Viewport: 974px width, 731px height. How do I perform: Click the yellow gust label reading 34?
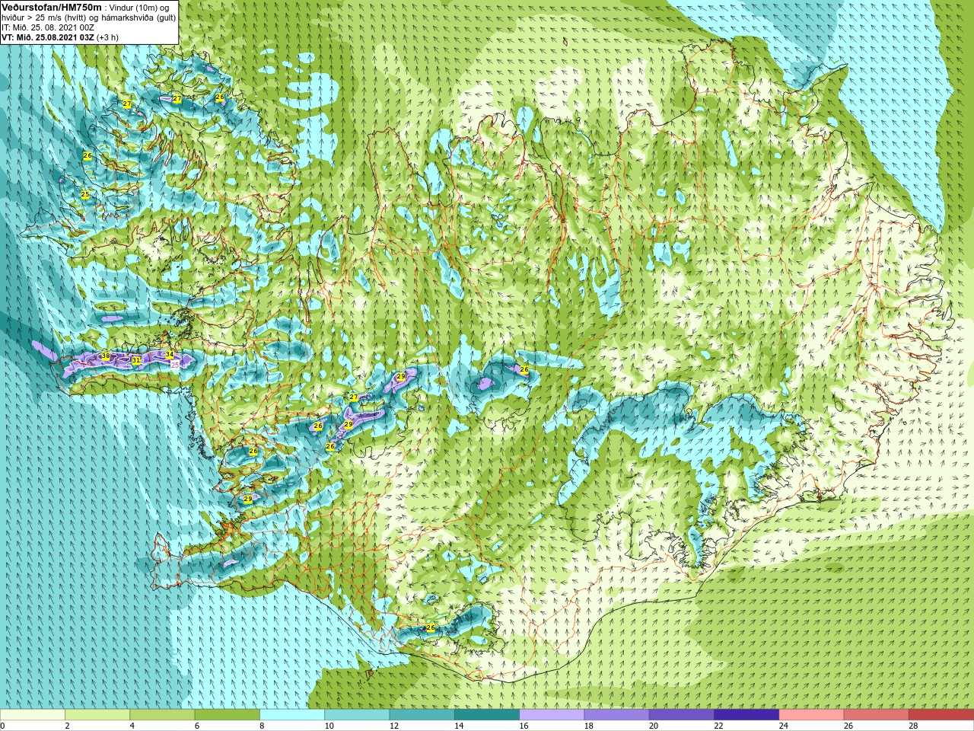(169, 355)
